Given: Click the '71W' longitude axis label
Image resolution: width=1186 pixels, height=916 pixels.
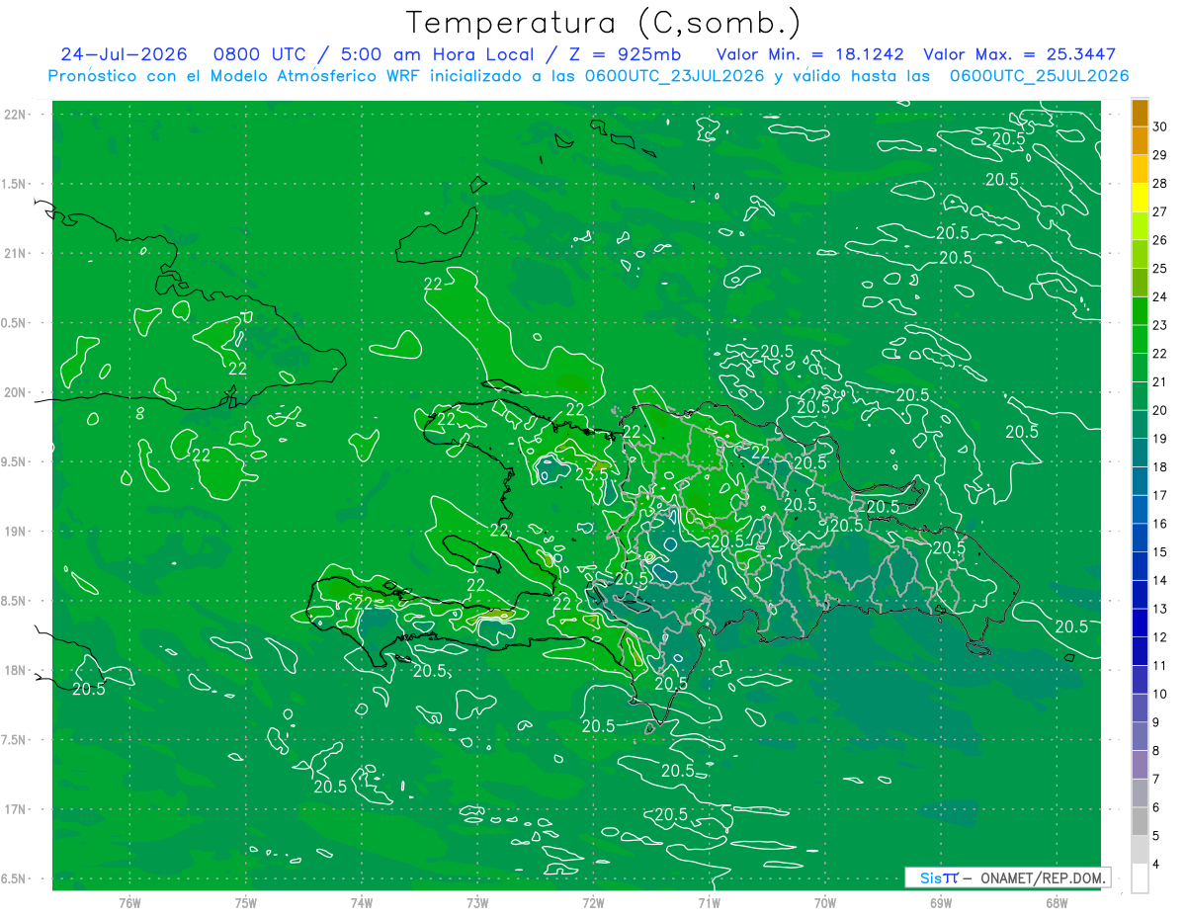Looking at the screenshot, I should (709, 902).
